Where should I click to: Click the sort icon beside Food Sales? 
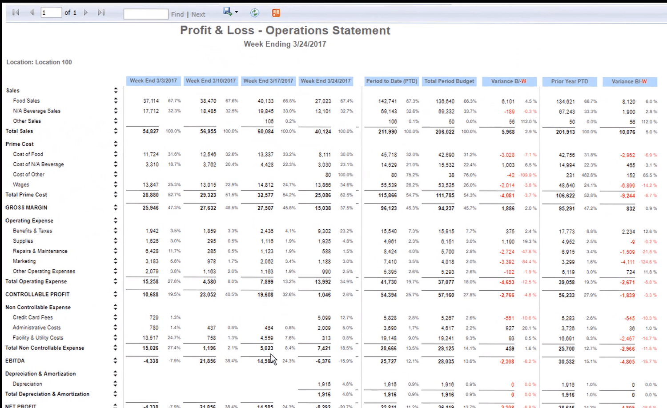coord(115,100)
